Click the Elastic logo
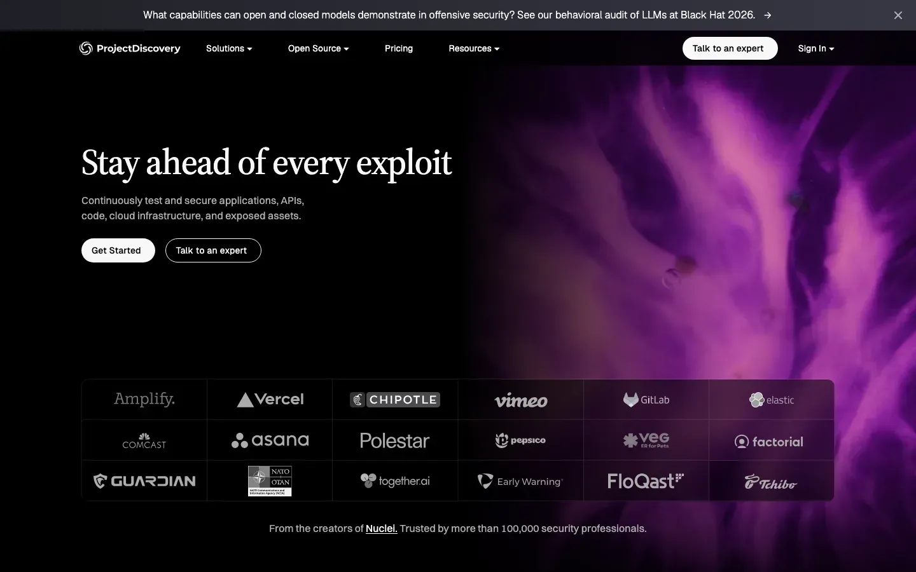 772,400
